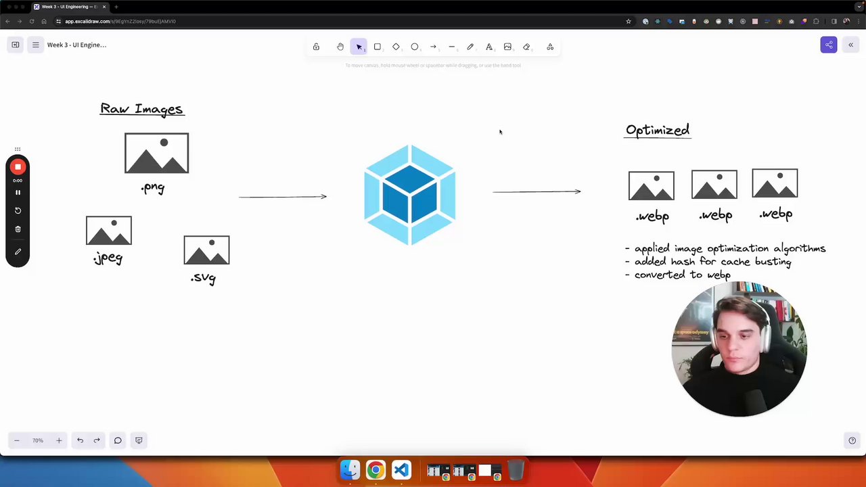Open the recorder pen annotation tool
This screenshot has height=487, width=866.
tap(18, 252)
